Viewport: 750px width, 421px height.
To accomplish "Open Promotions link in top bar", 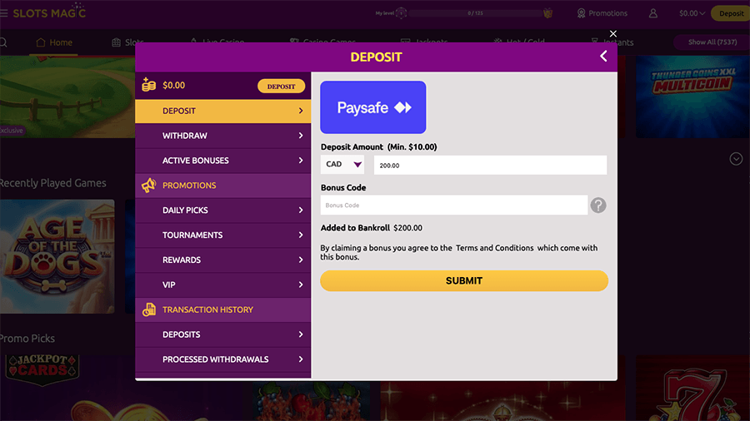I will pos(602,13).
